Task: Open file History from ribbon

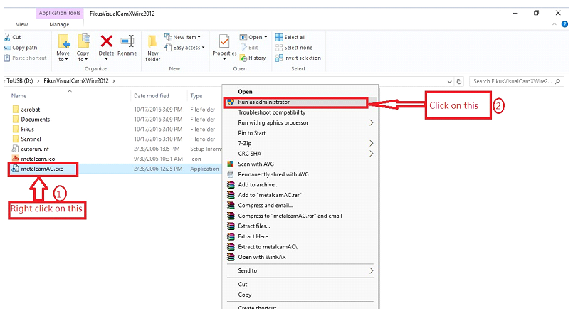Action: pyautogui.click(x=253, y=58)
